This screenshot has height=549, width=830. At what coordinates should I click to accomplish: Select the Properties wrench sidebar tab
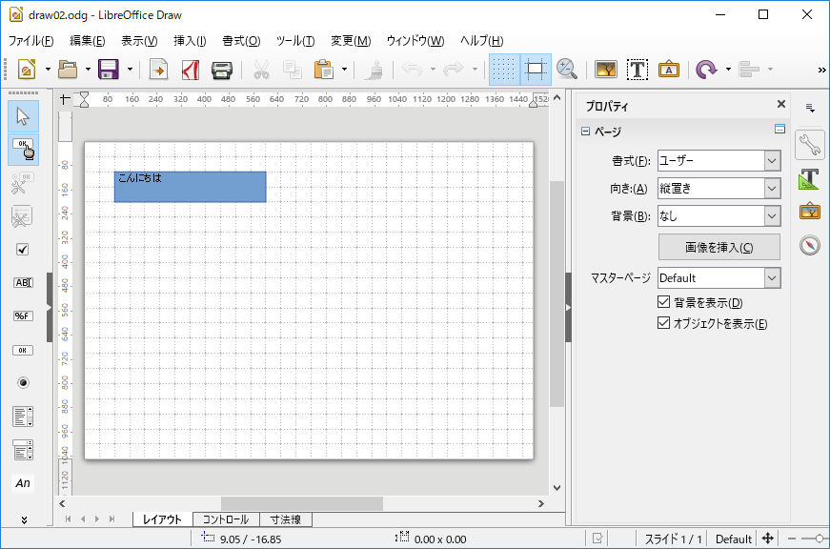point(810,145)
